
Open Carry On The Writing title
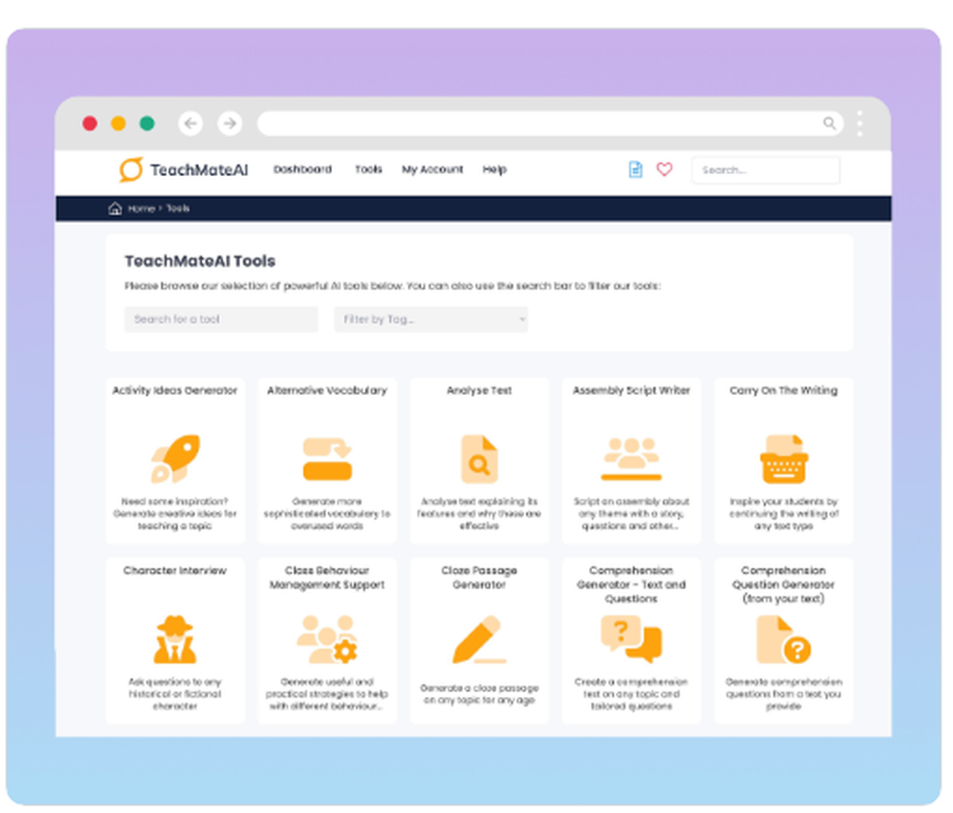tap(784, 390)
